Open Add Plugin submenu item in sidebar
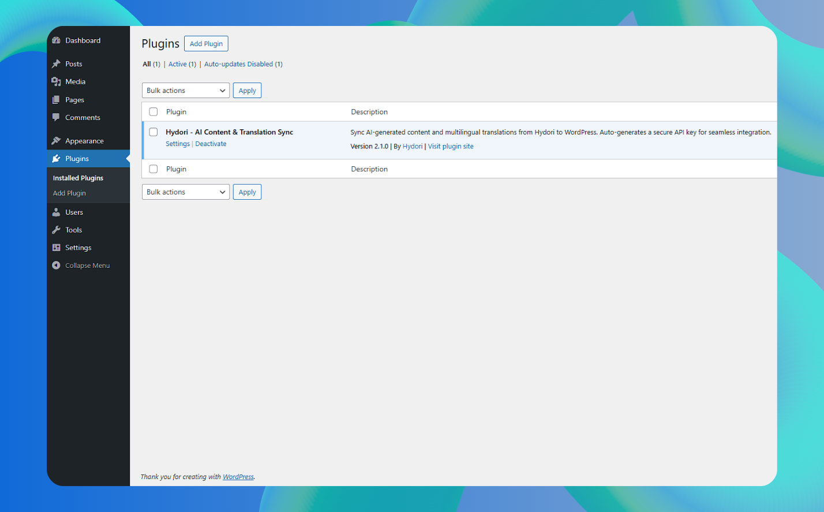 [x=69, y=193]
